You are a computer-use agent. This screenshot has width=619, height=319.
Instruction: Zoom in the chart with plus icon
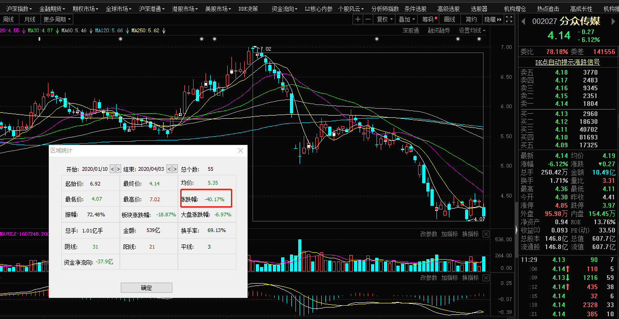click(358, 19)
